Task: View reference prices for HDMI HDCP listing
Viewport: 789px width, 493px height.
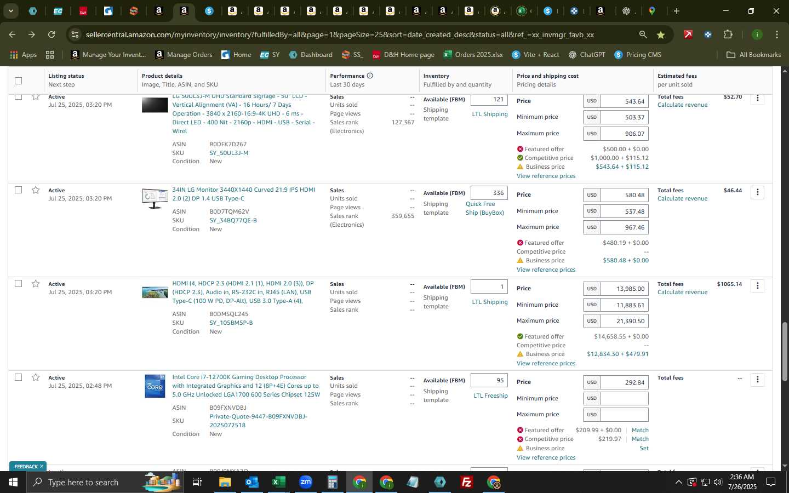Action: pos(546,363)
